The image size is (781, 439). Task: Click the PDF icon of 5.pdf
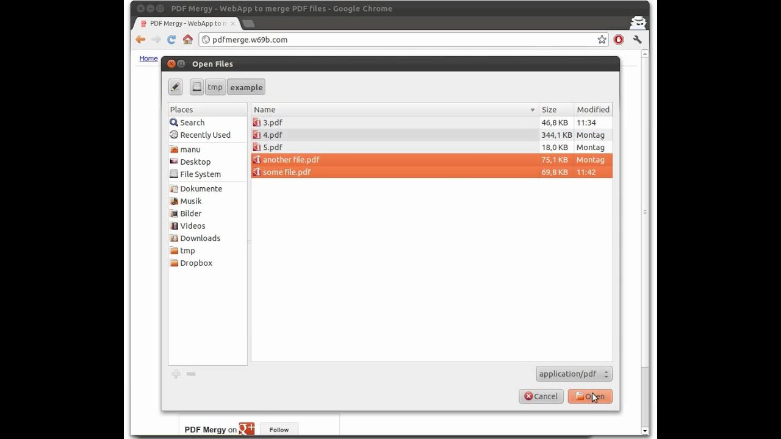click(257, 147)
